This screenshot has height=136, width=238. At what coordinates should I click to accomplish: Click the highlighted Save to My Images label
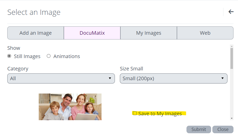160,114
